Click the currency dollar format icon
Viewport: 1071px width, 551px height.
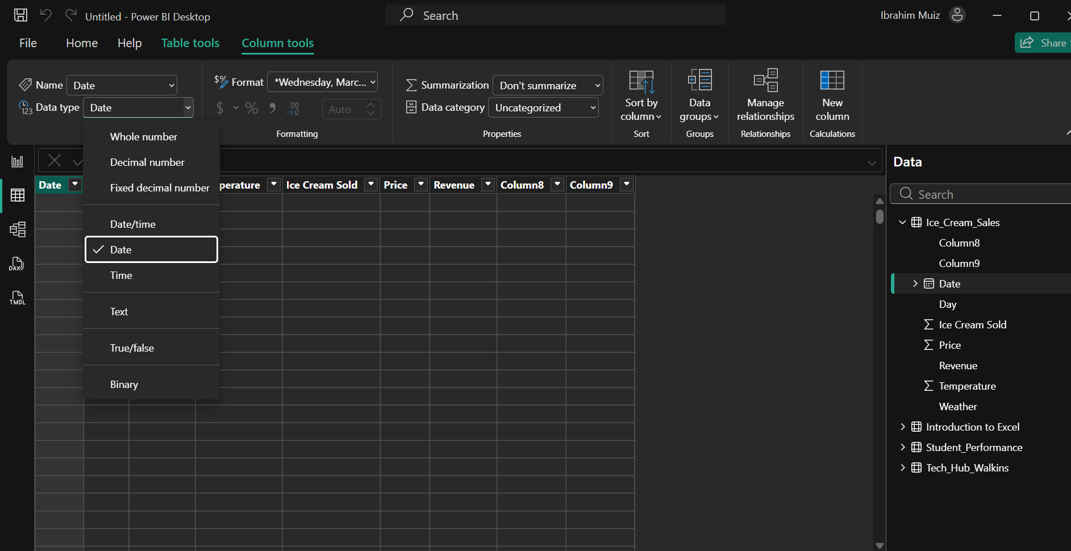coord(220,108)
